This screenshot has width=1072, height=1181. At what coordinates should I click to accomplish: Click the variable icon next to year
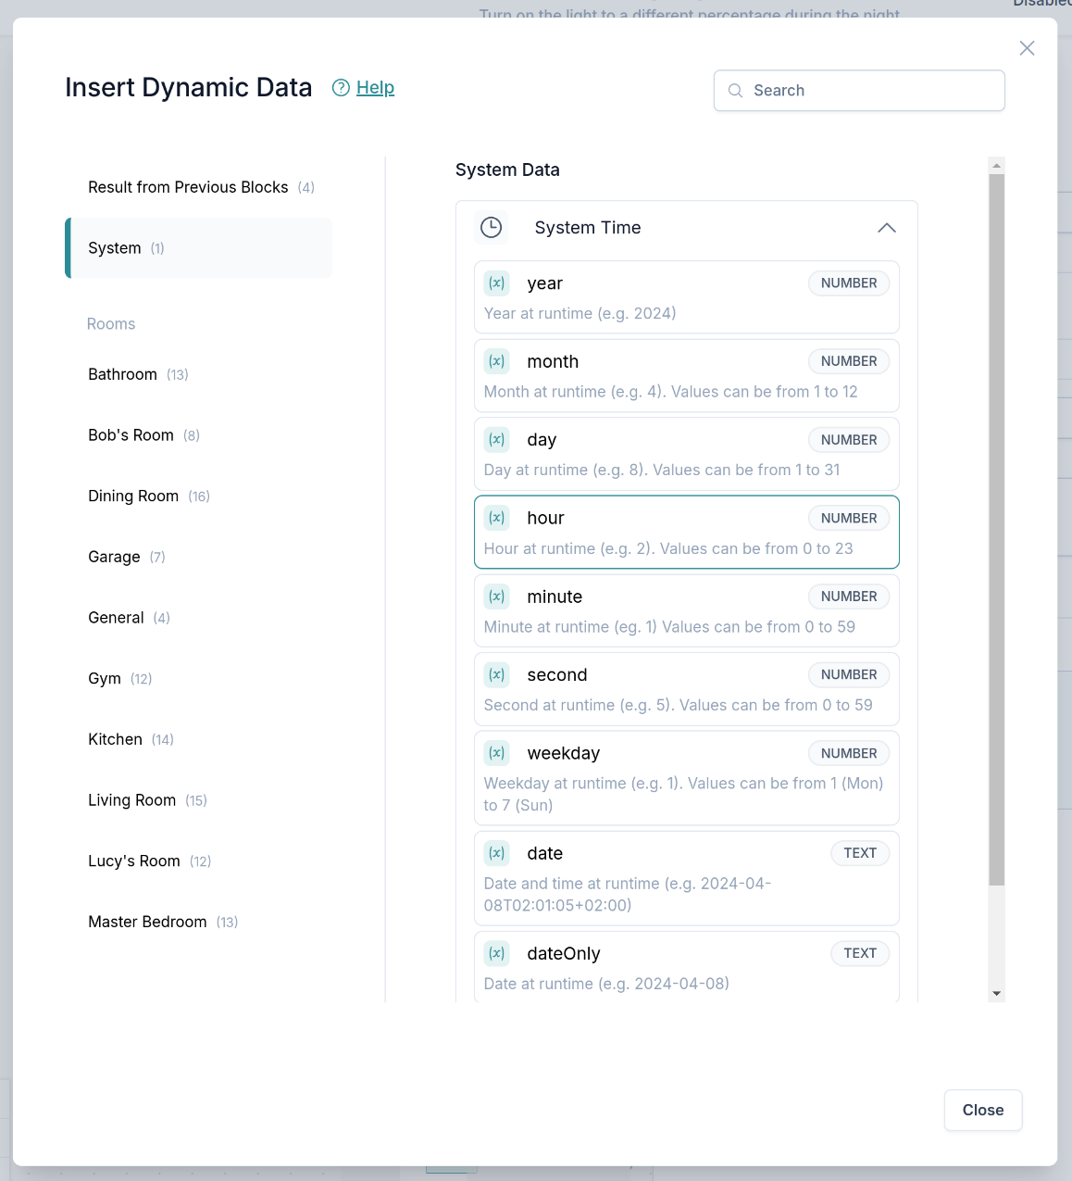click(497, 283)
